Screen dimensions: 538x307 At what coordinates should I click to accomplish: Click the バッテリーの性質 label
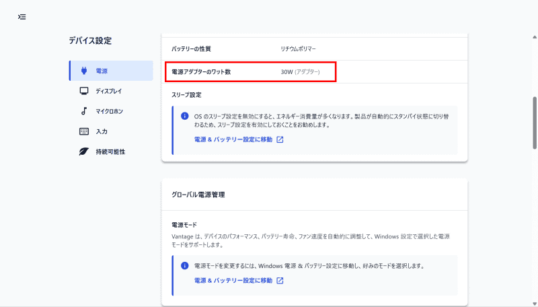coord(191,48)
